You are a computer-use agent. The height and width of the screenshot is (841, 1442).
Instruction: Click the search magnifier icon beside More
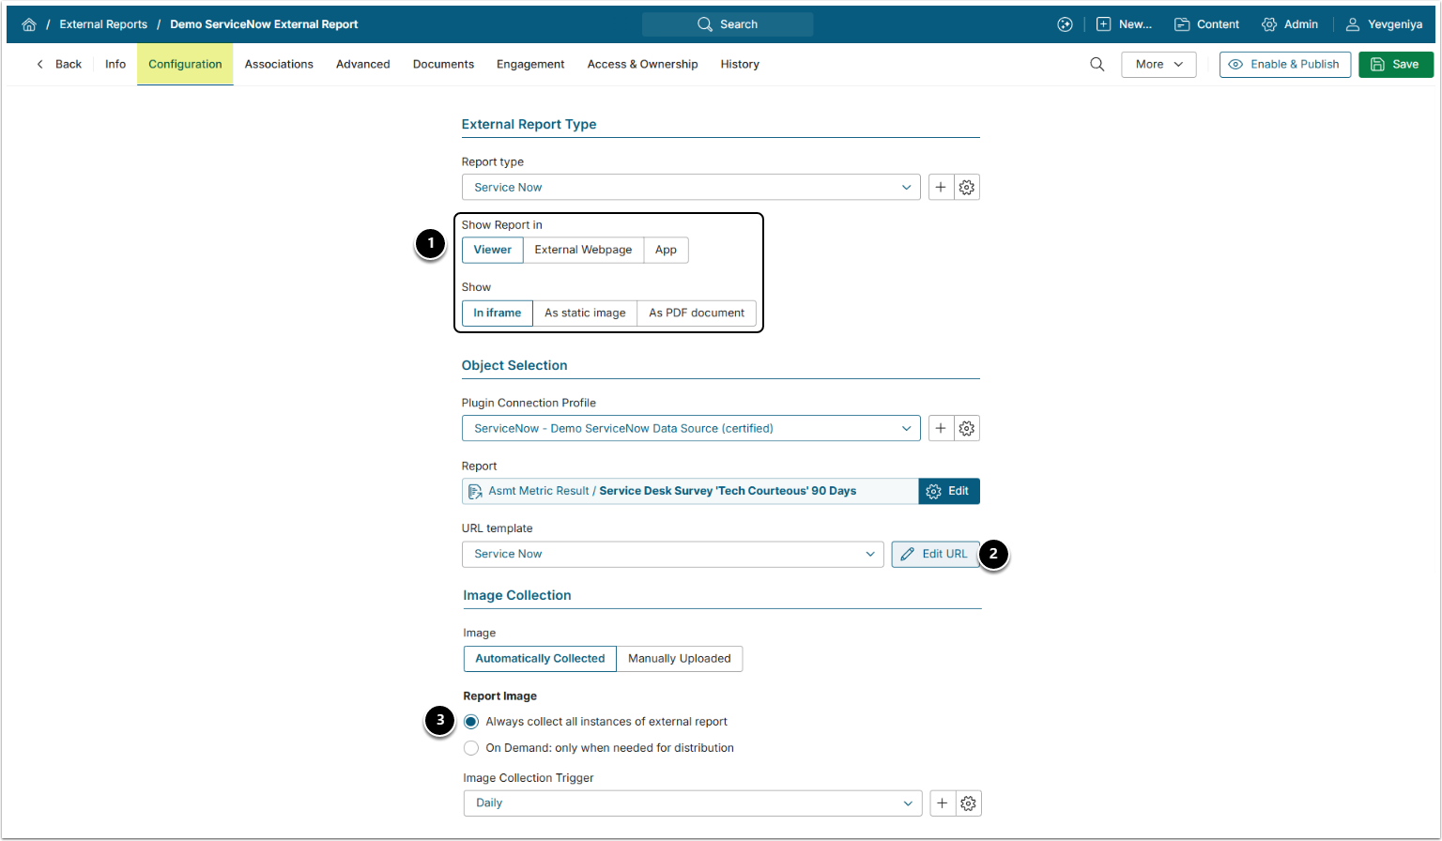[x=1097, y=64]
